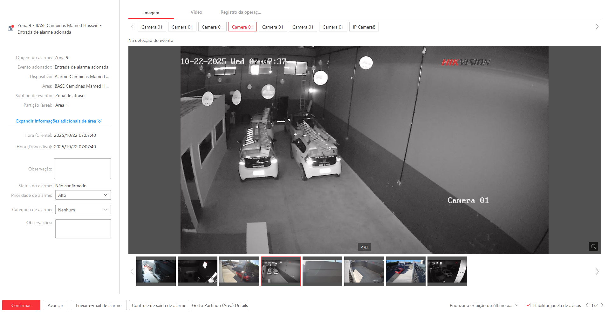Image resolution: width=608 pixels, height=313 pixels.
Task: Open the Registro da operação tab
Action: (241, 12)
